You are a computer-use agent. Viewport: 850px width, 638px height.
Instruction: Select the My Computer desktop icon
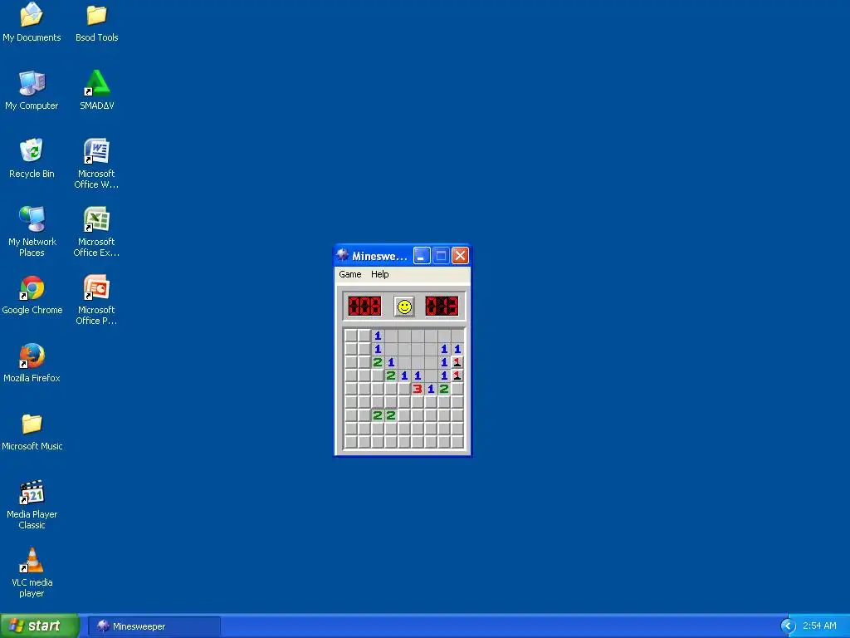[x=32, y=90]
